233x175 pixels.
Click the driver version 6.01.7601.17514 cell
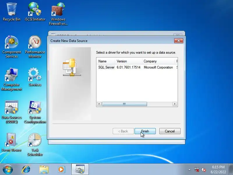pos(128,67)
